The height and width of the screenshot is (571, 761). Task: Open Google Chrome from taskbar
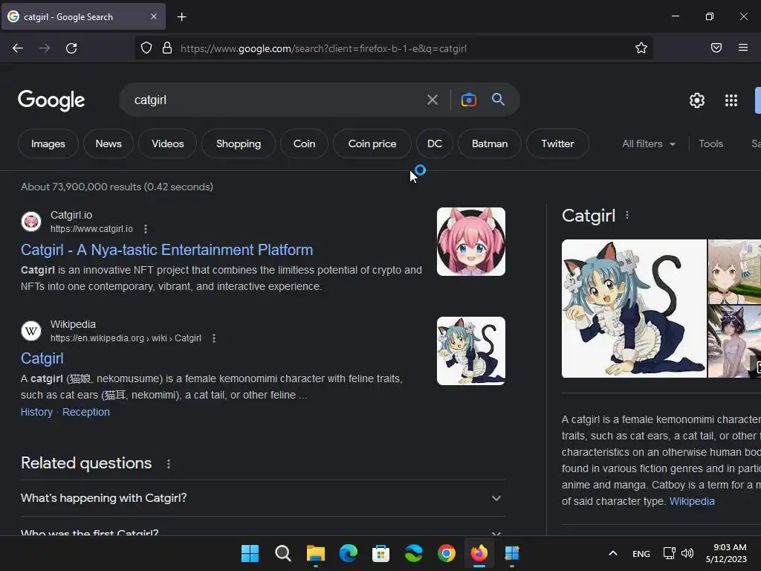(x=447, y=553)
